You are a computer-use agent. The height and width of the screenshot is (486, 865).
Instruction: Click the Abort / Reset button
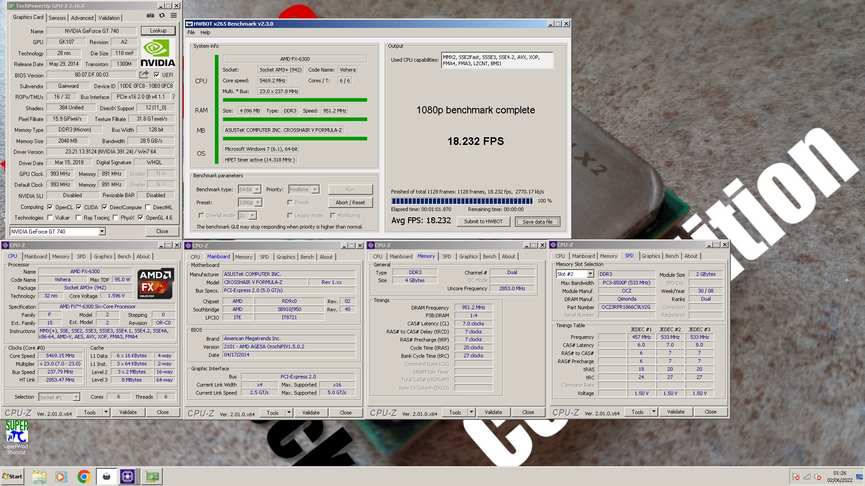point(351,202)
